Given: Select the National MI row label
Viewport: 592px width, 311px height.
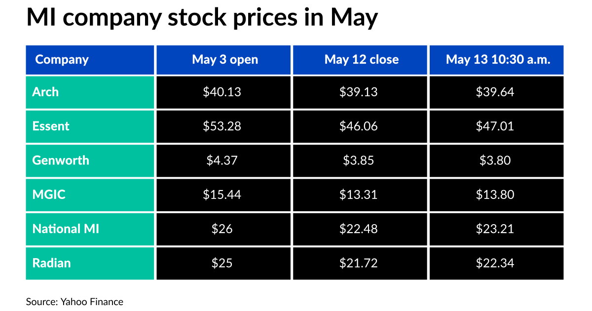Looking at the screenshot, I should click(x=66, y=229).
